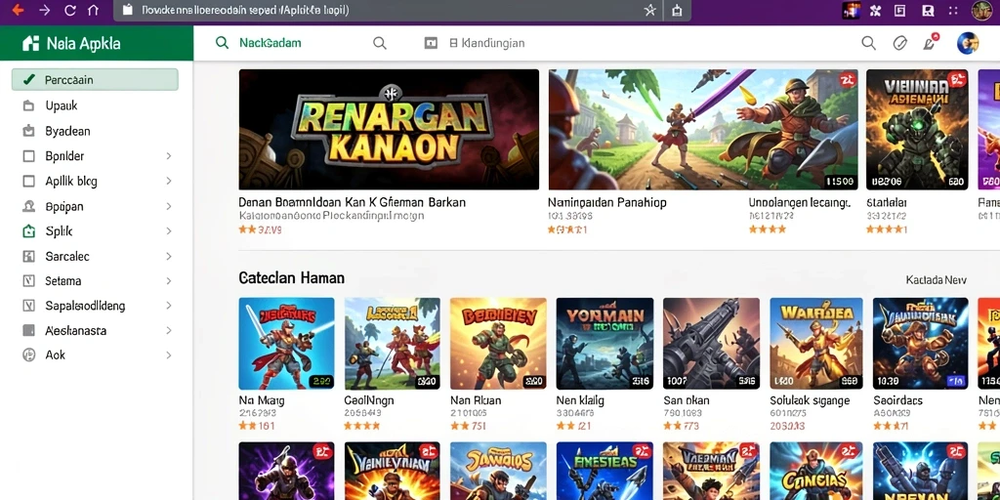Open the San nkan game icon
Viewport: 1000px width, 500px height.
coord(711,343)
